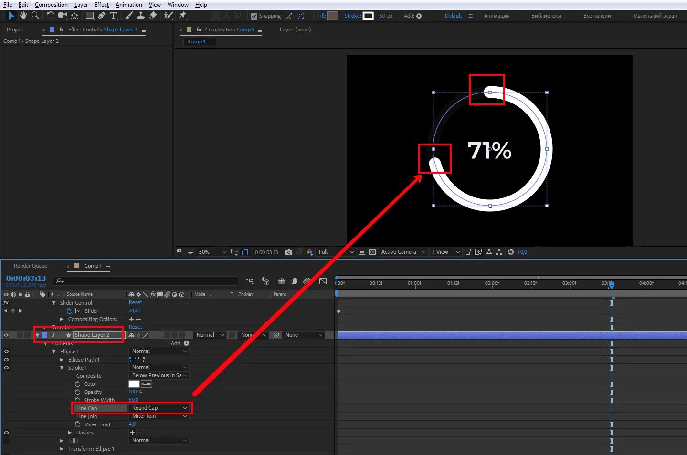Screen dimensions: 687x455
Task: Expand the Ellipse Path 1 group
Action: pyautogui.click(x=62, y=360)
